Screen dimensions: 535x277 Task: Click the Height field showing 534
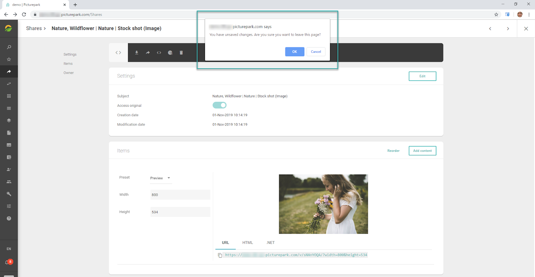180,212
